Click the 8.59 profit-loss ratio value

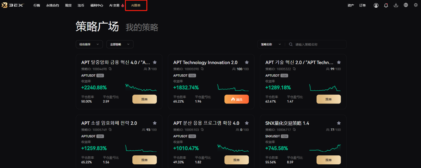290,162
